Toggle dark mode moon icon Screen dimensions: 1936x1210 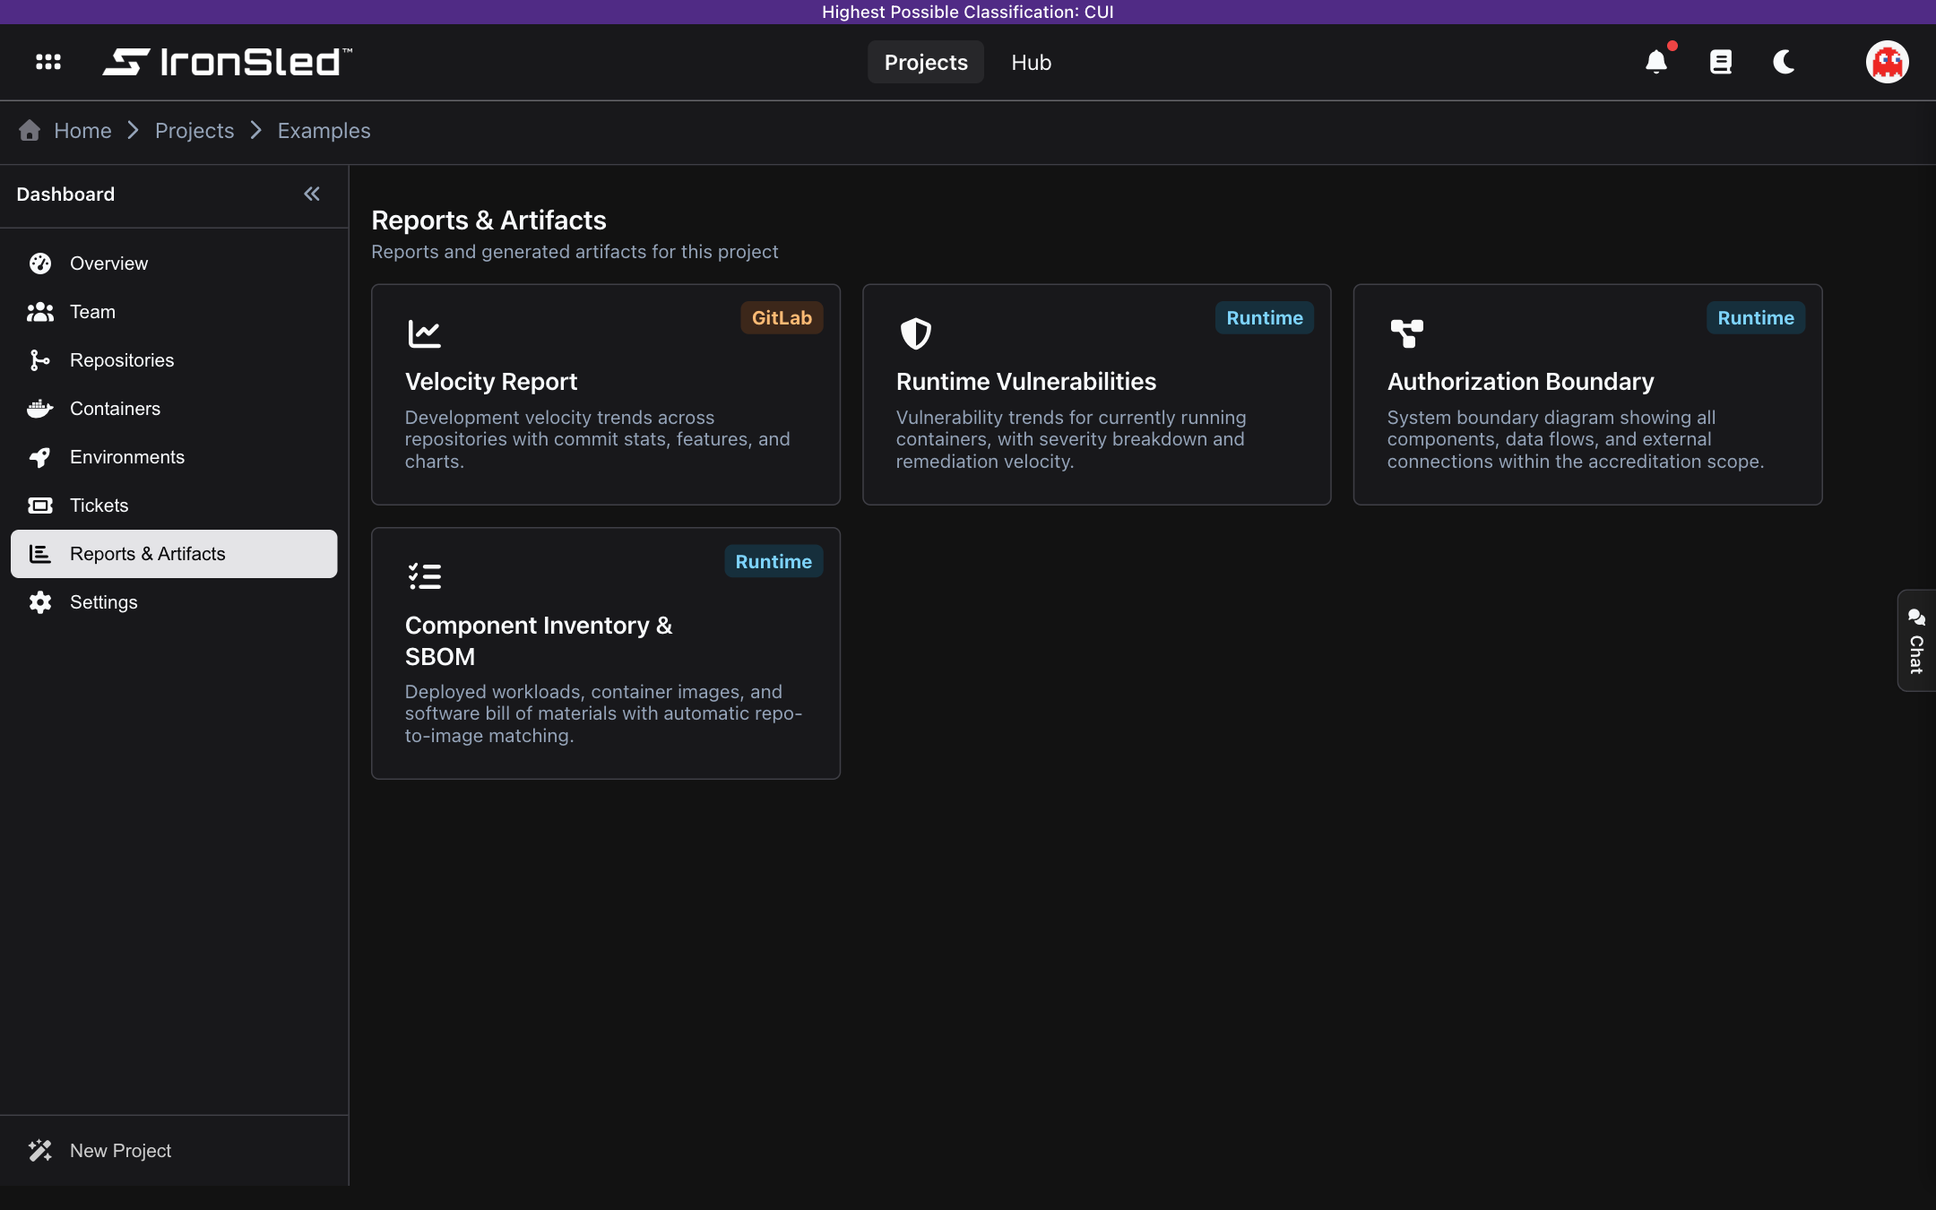pos(1784,62)
